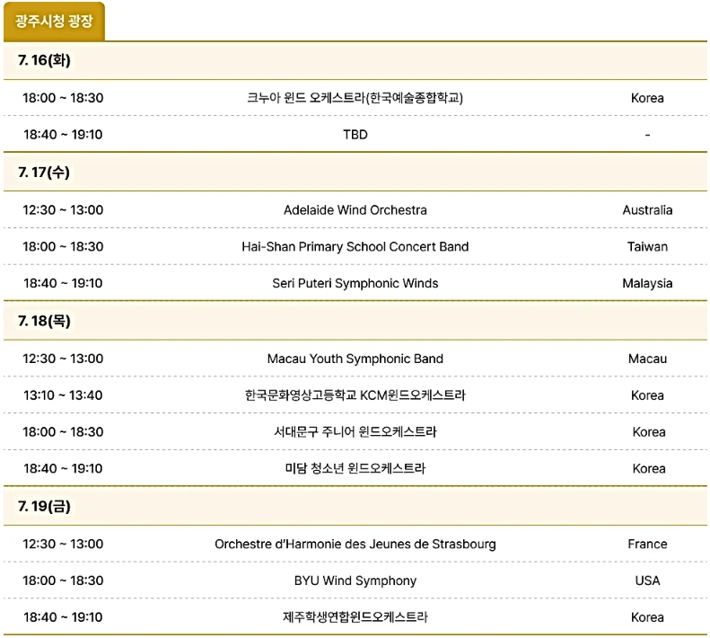Click 18:00 ~ 18:30 time for Hai-Shan band
This screenshot has height=638, width=710.
(x=63, y=247)
